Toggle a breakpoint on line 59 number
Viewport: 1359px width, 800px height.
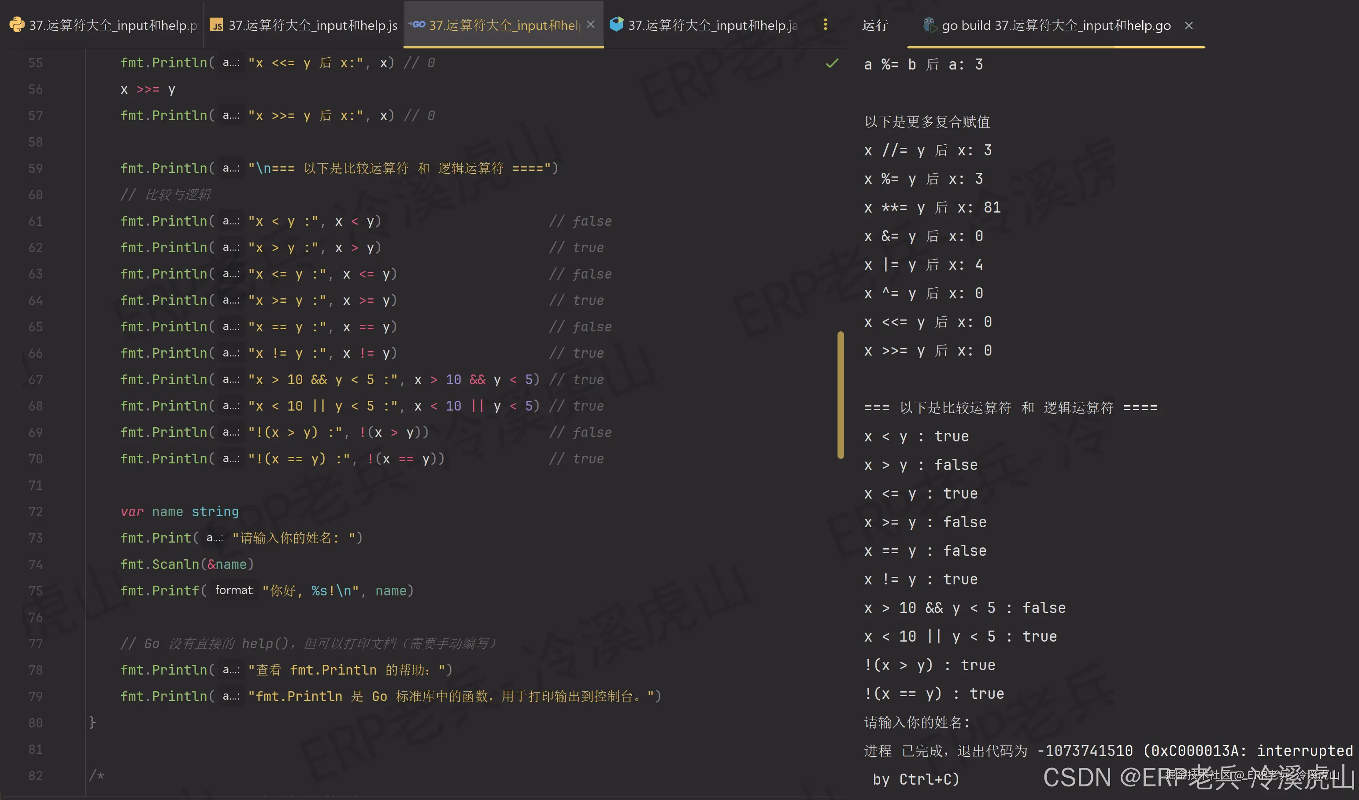(36, 168)
